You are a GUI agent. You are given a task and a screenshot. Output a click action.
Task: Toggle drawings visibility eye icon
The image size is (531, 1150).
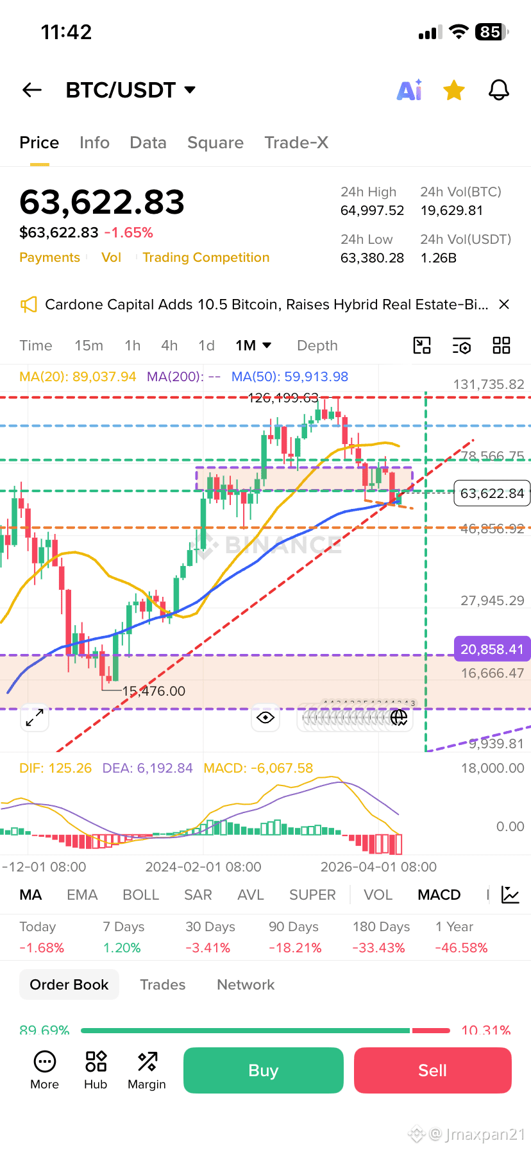[265, 717]
